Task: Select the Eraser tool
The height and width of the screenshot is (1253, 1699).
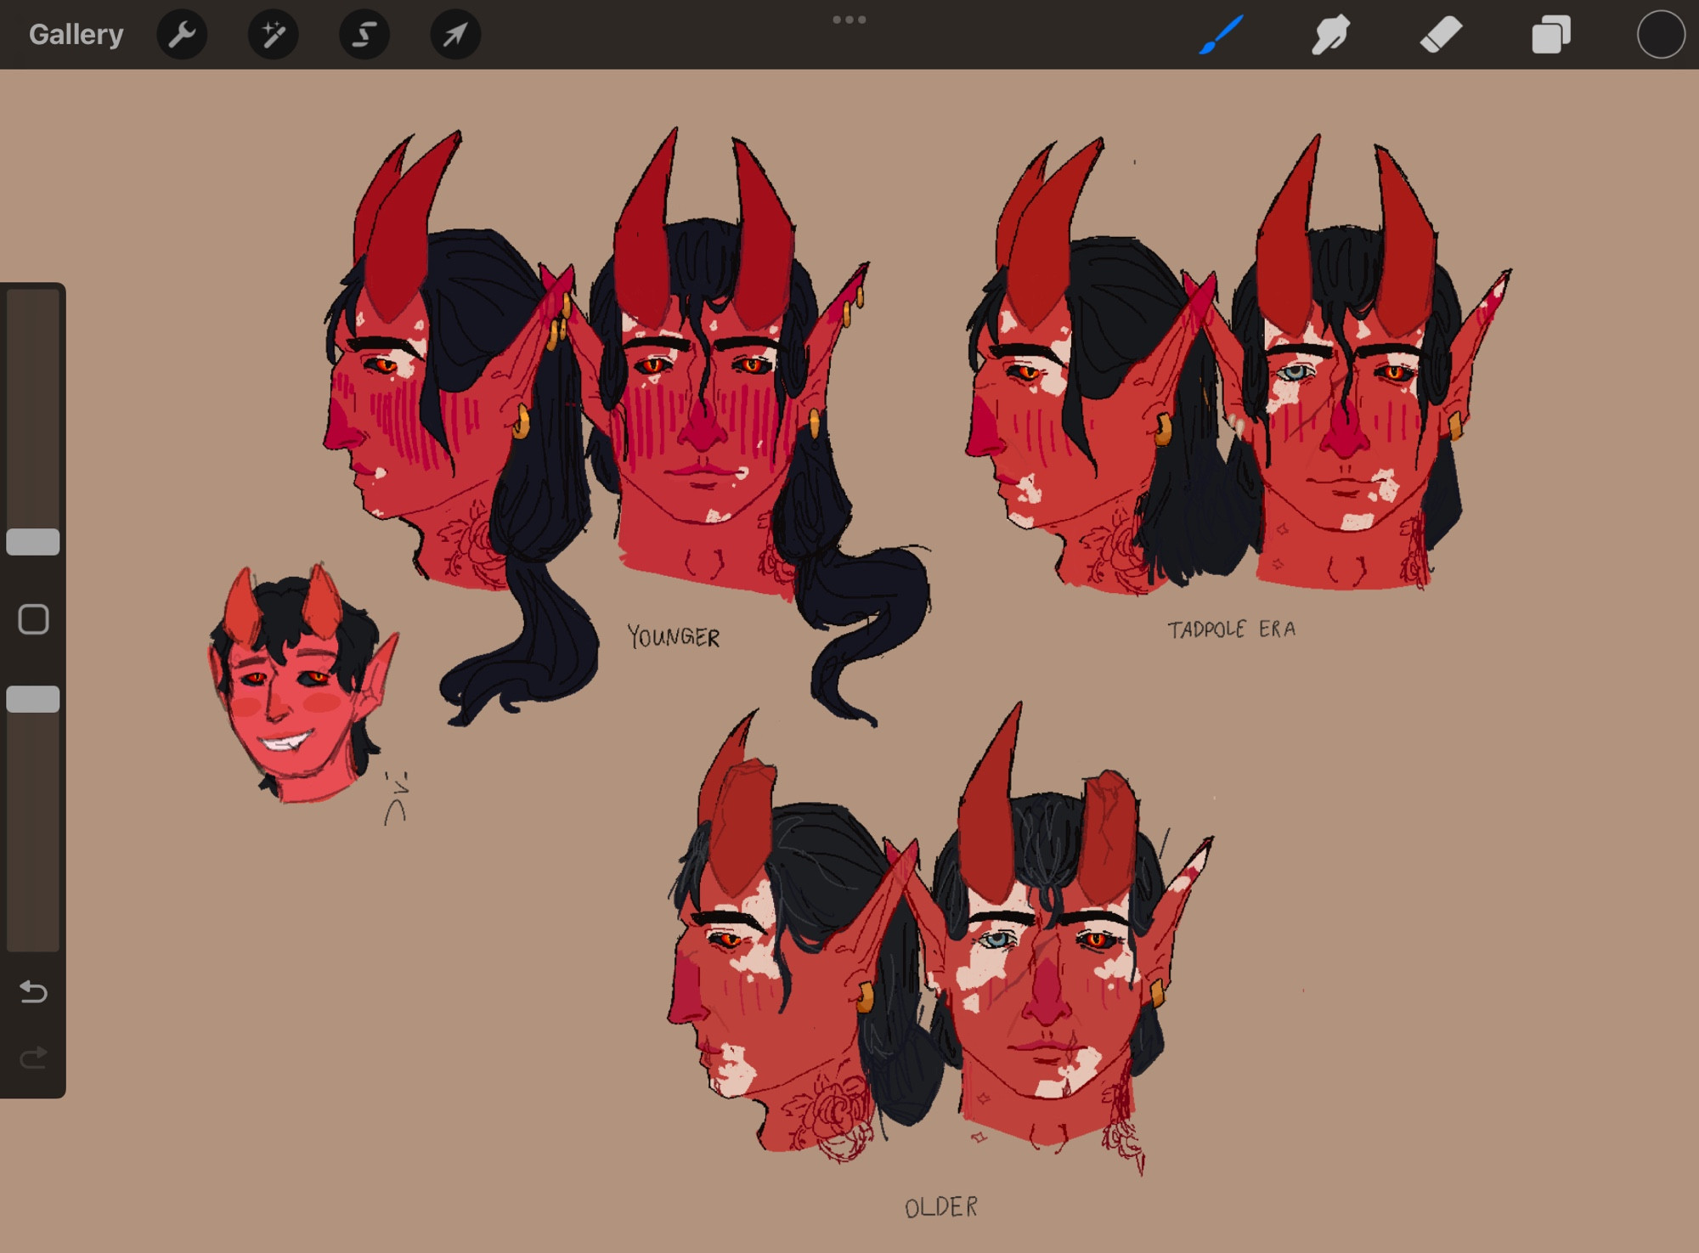Action: coord(1441,35)
